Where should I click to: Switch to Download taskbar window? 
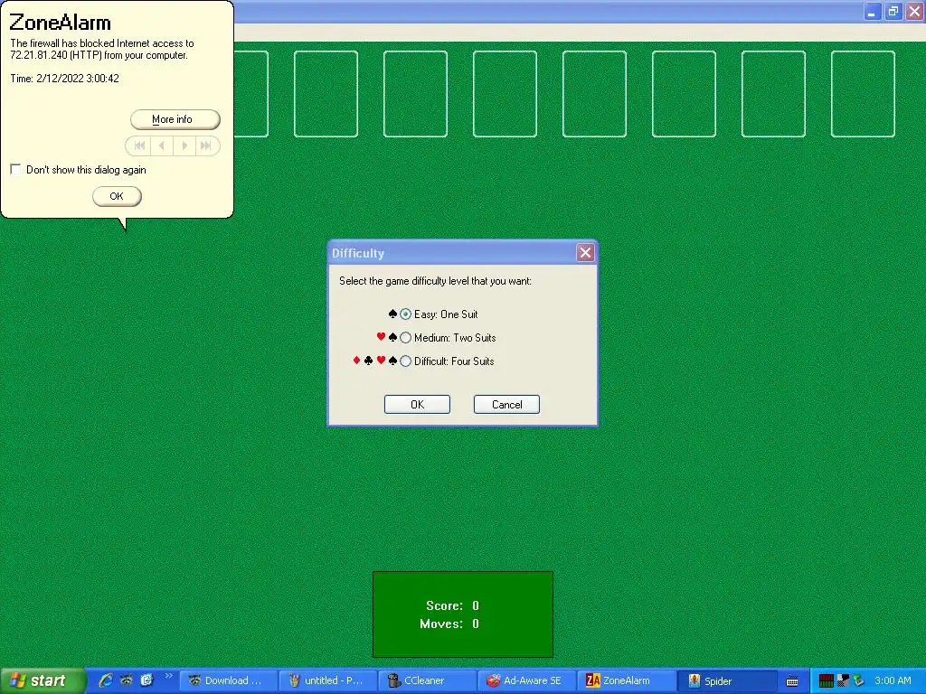pos(229,680)
